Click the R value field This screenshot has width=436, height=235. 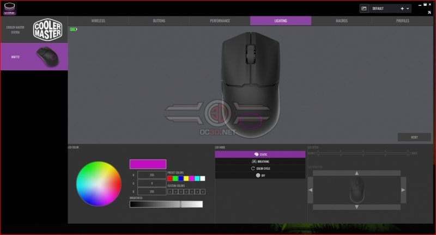coord(152,175)
